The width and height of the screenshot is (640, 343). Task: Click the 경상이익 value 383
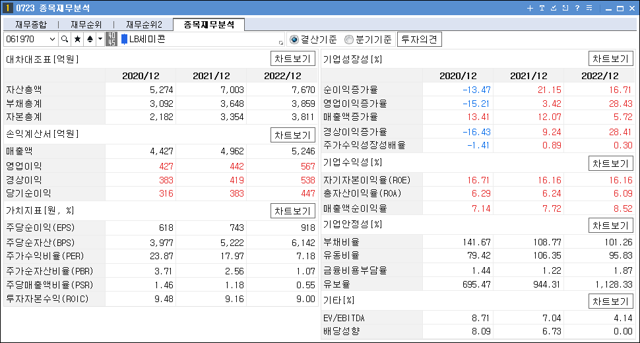(166, 180)
